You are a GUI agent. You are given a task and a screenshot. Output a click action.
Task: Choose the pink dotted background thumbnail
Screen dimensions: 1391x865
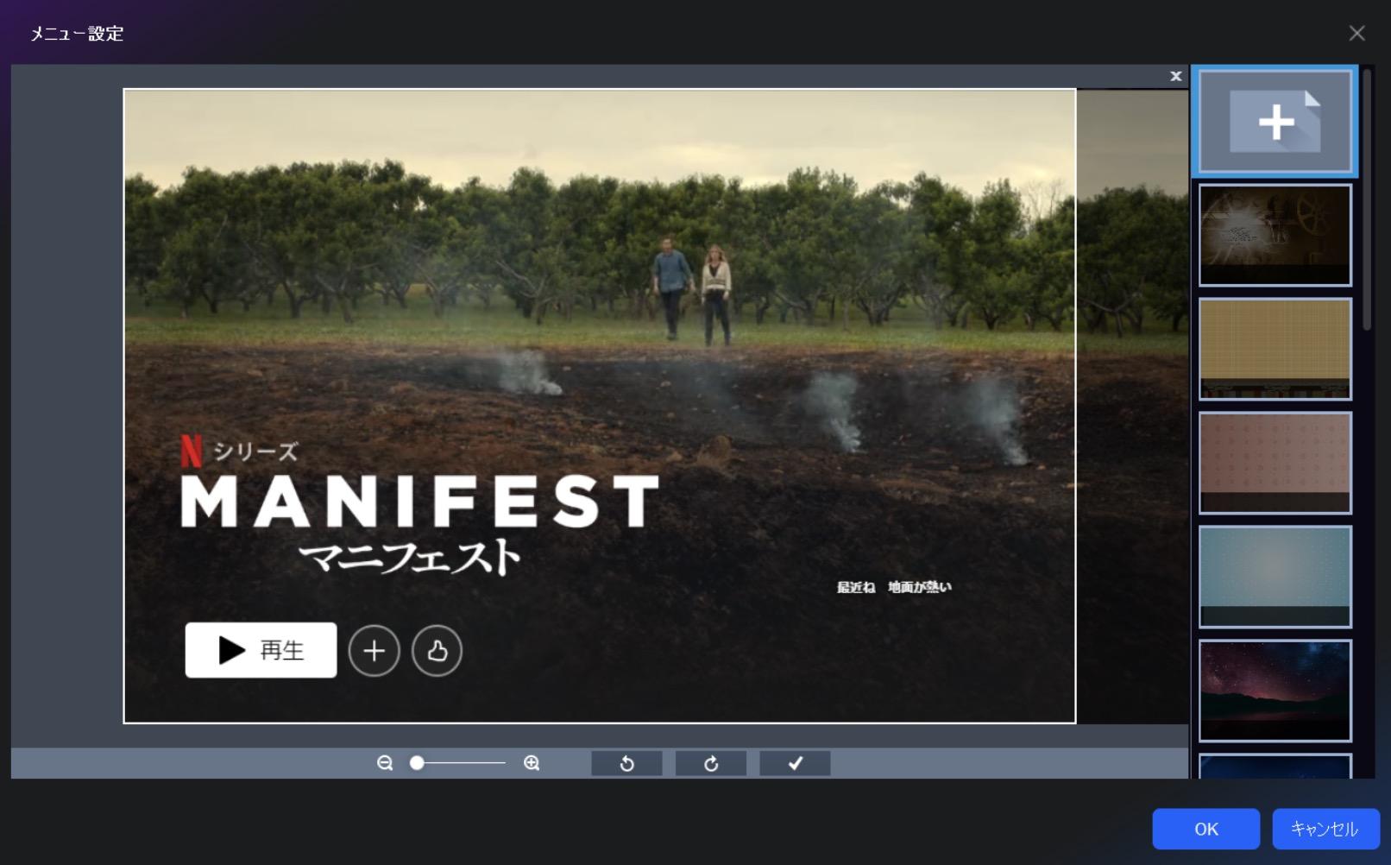1275,463
